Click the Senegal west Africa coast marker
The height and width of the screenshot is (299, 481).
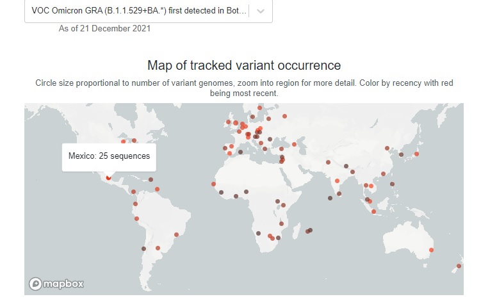point(213,184)
